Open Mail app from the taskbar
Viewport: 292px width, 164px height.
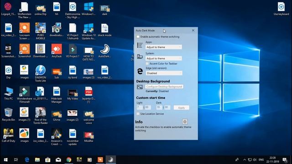(x=58, y=160)
